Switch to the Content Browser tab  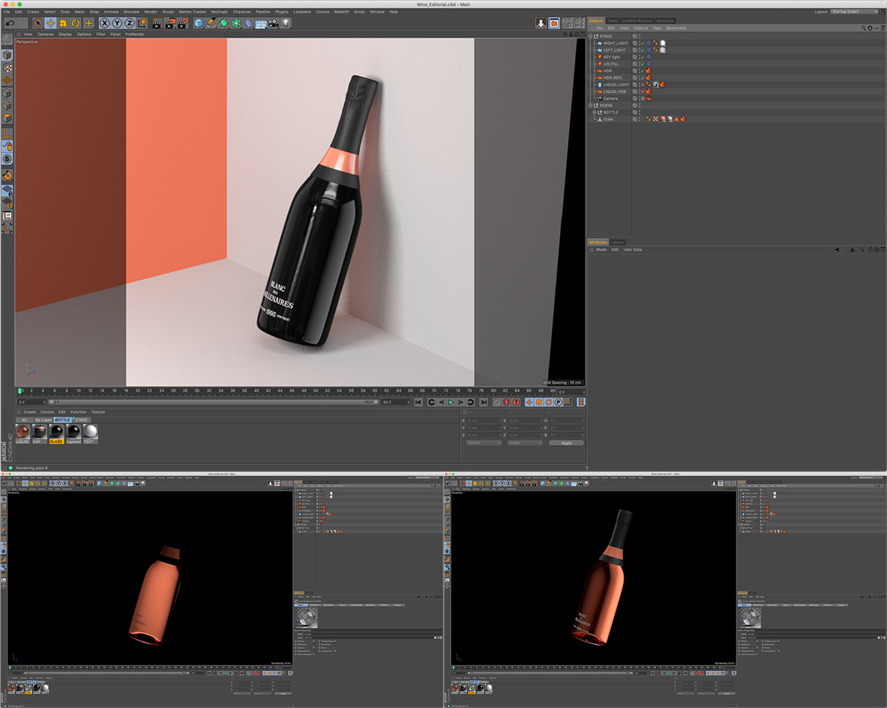(x=638, y=20)
